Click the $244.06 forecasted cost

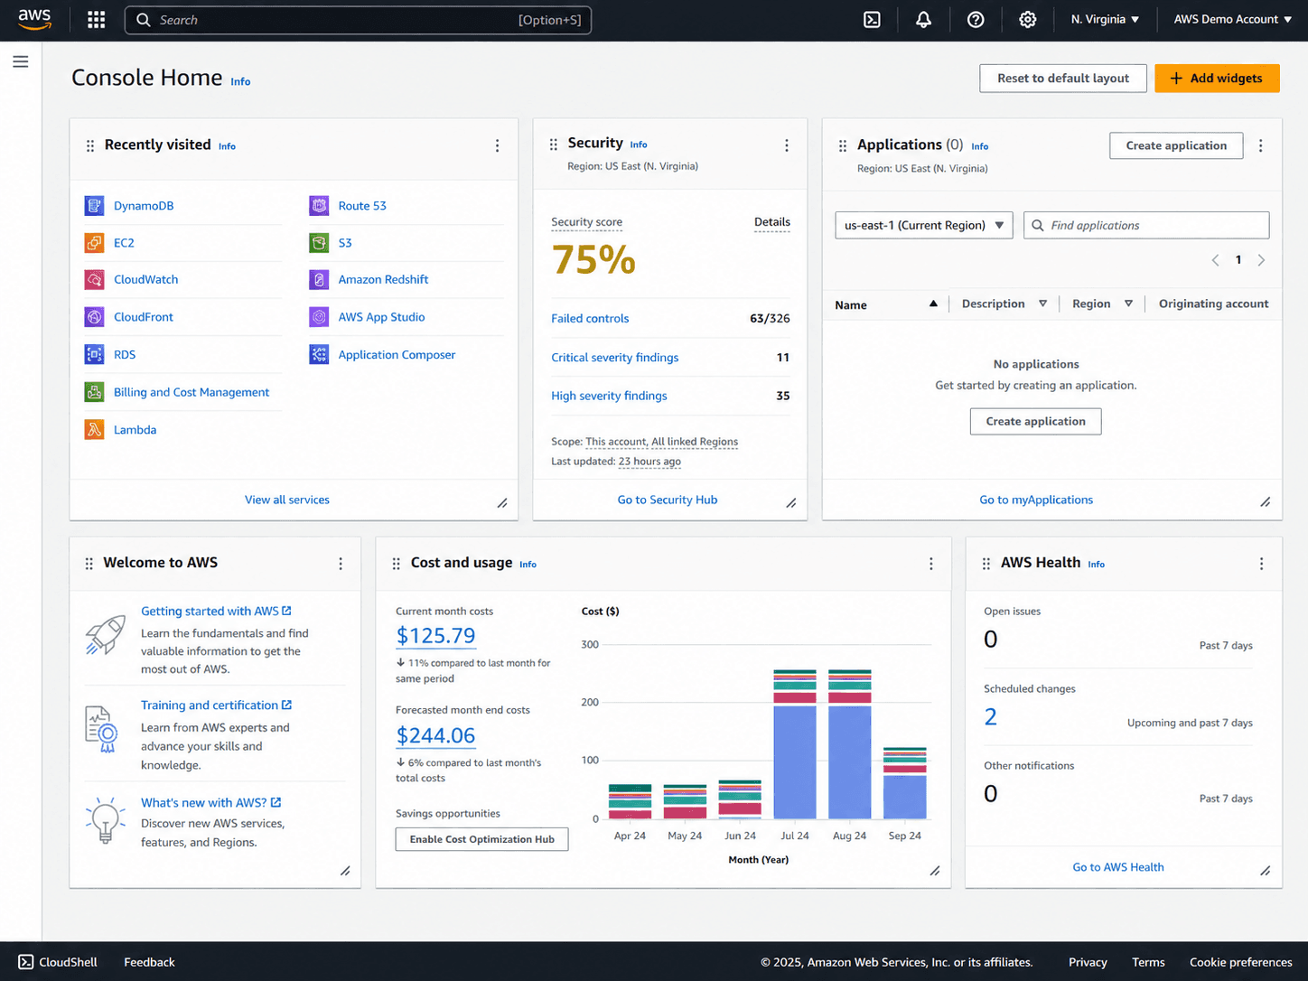pos(435,736)
